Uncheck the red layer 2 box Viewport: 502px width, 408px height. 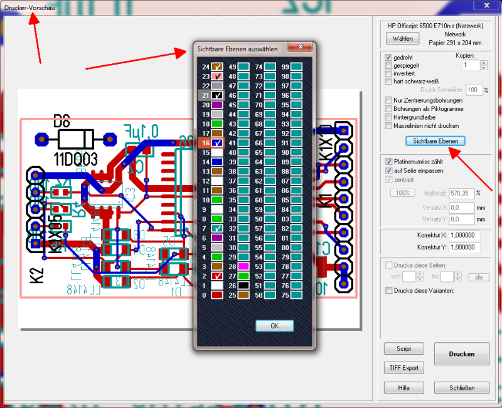217,276
